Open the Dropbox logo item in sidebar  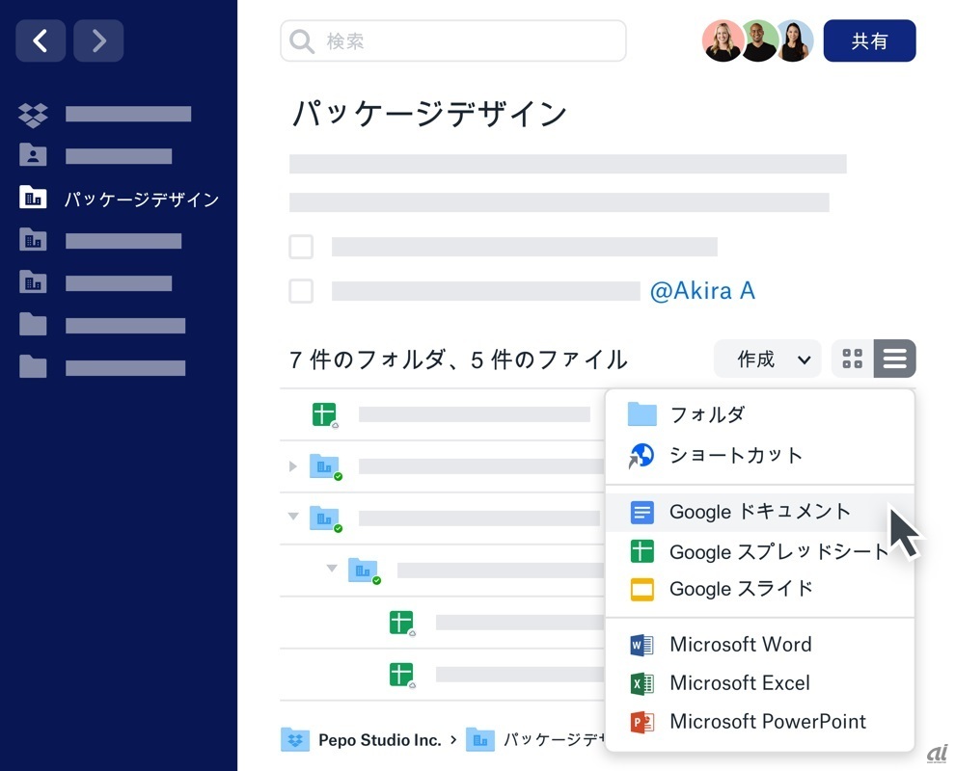click(33, 115)
